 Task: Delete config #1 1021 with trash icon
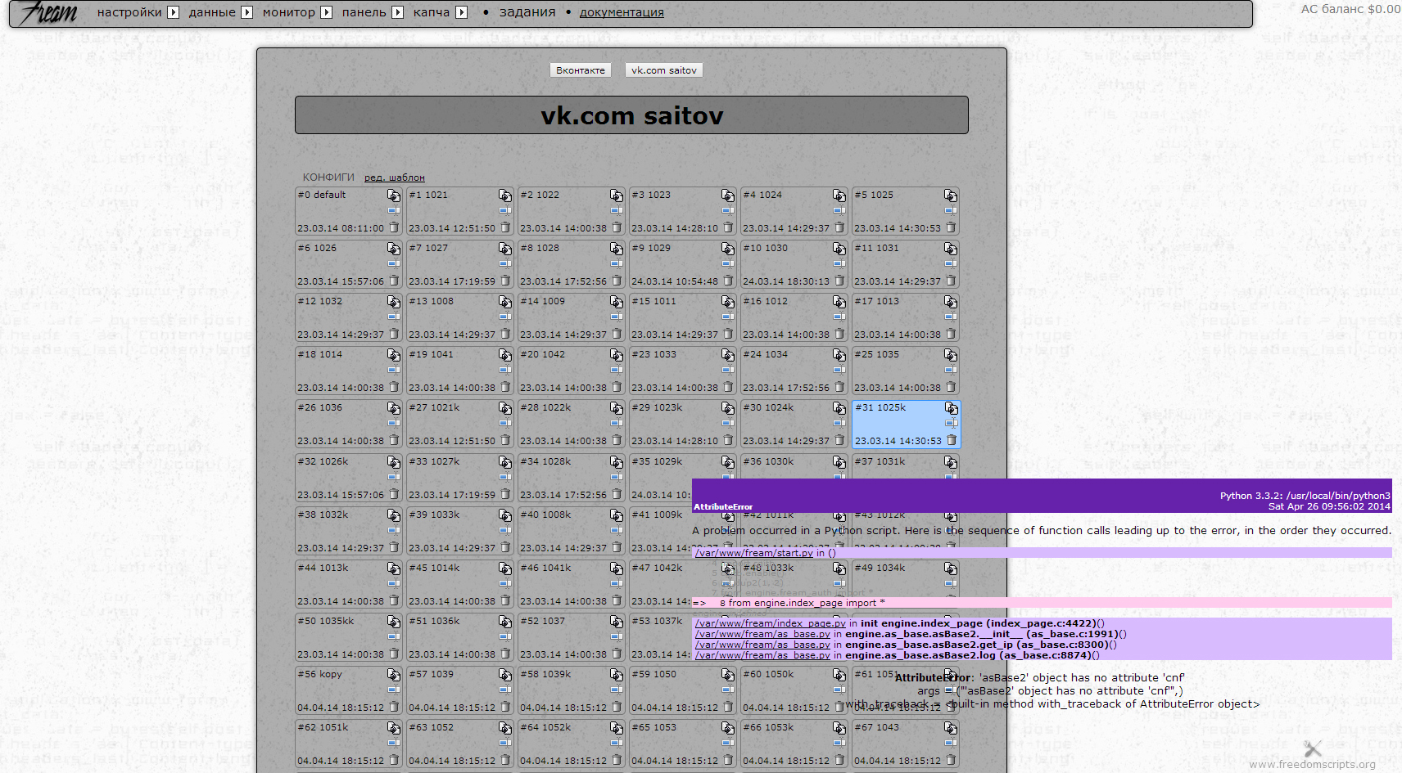click(505, 227)
